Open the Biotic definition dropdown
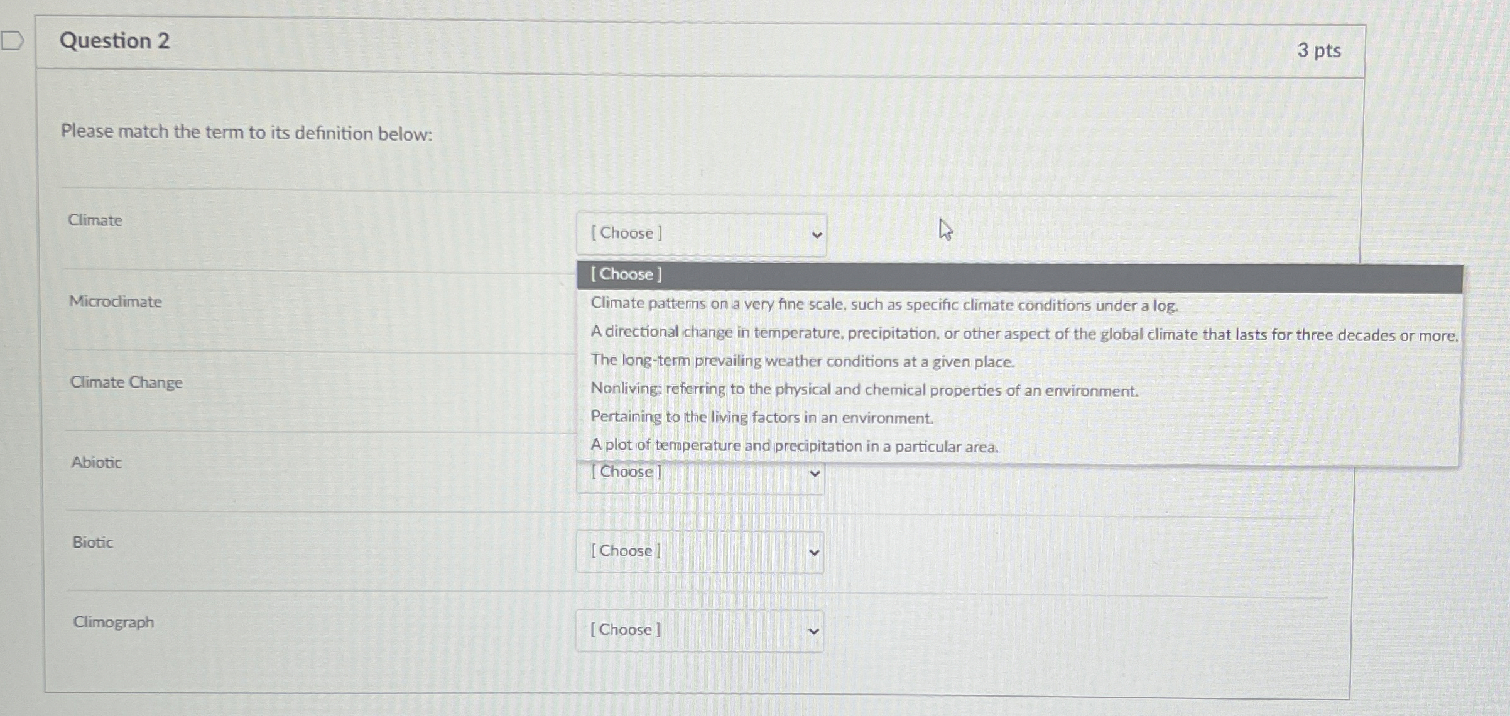Viewport: 1510px width, 716px height. coord(699,552)
